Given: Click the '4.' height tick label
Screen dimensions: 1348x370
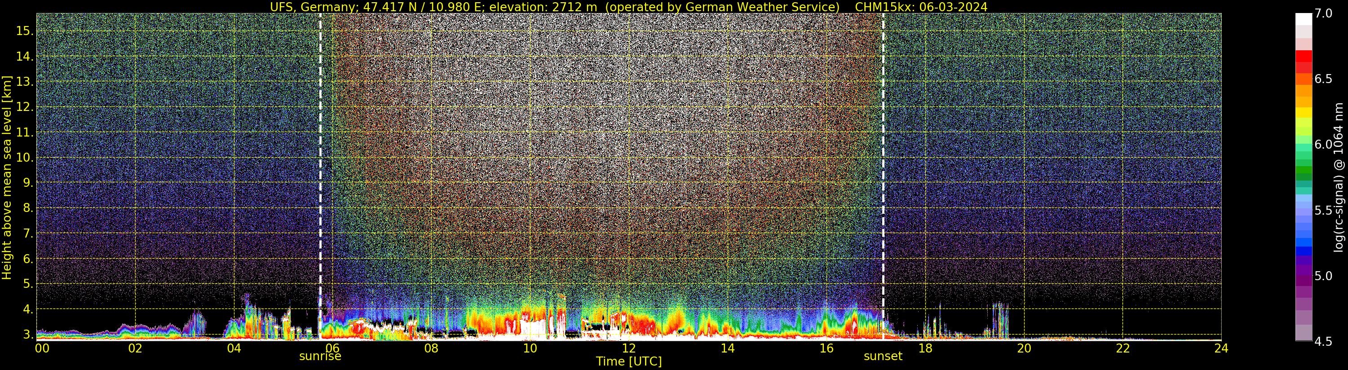Looking at the screenshot, I should tap(28, 309).
